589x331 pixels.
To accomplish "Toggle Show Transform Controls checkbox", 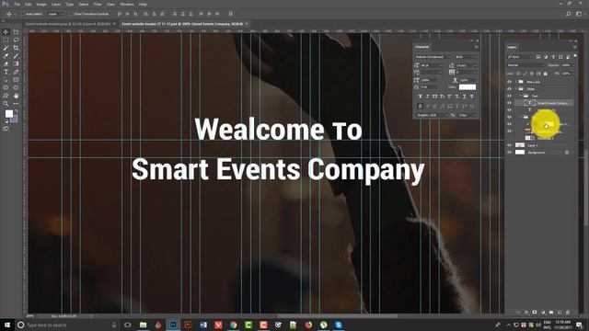I will [x=71, y=14].
